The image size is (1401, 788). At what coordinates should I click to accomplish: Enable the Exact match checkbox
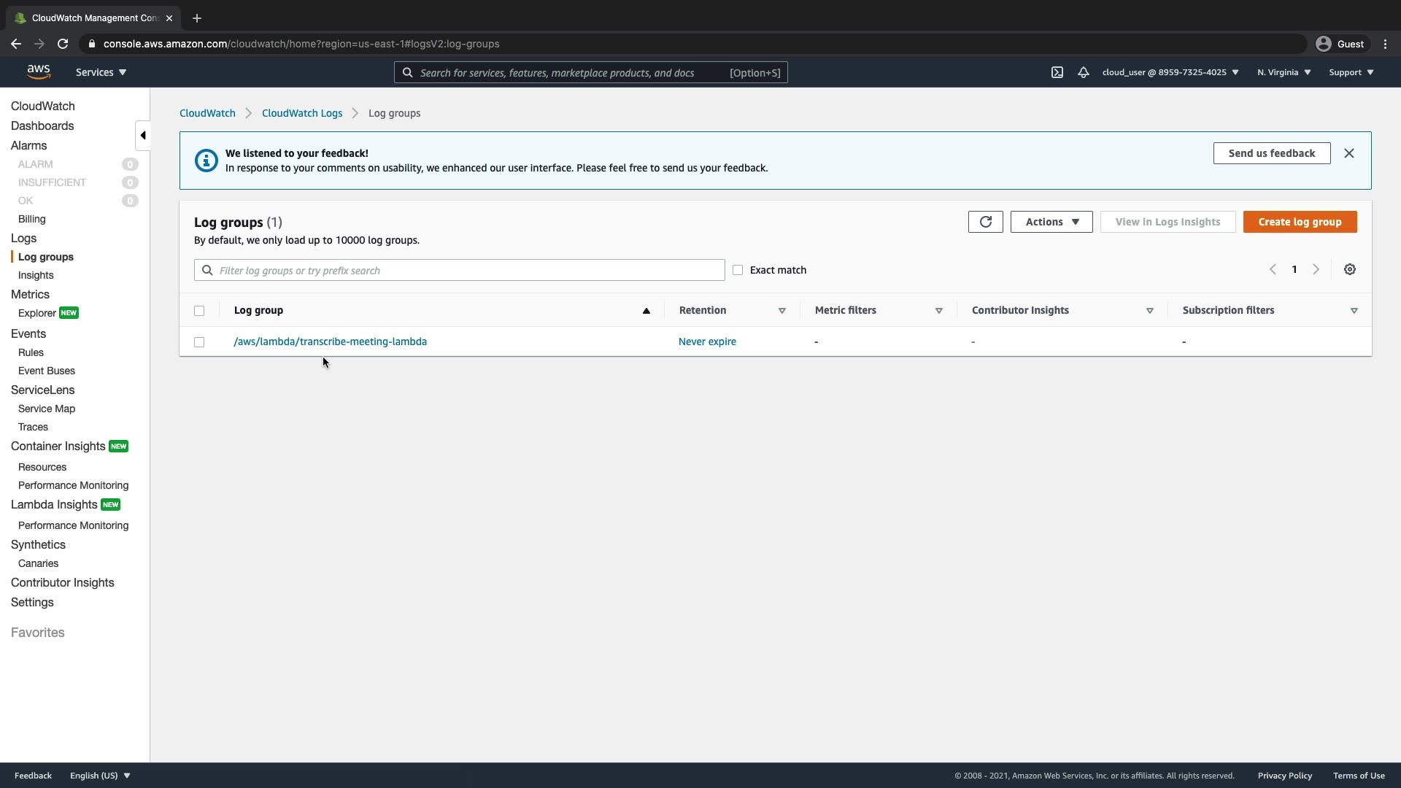738,270
